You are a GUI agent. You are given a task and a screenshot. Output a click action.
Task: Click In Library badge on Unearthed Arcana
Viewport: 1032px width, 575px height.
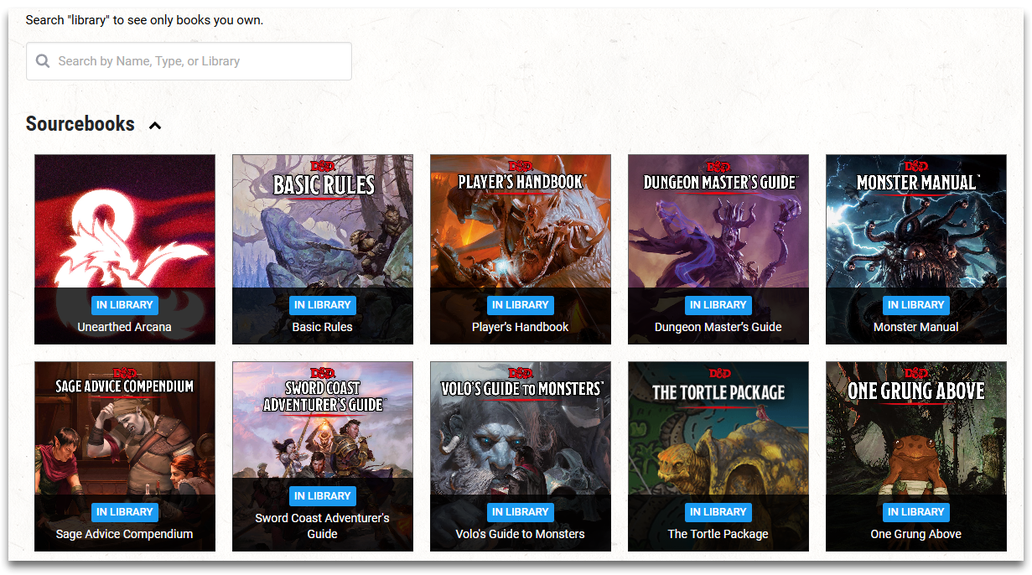[x=125, y=305]
